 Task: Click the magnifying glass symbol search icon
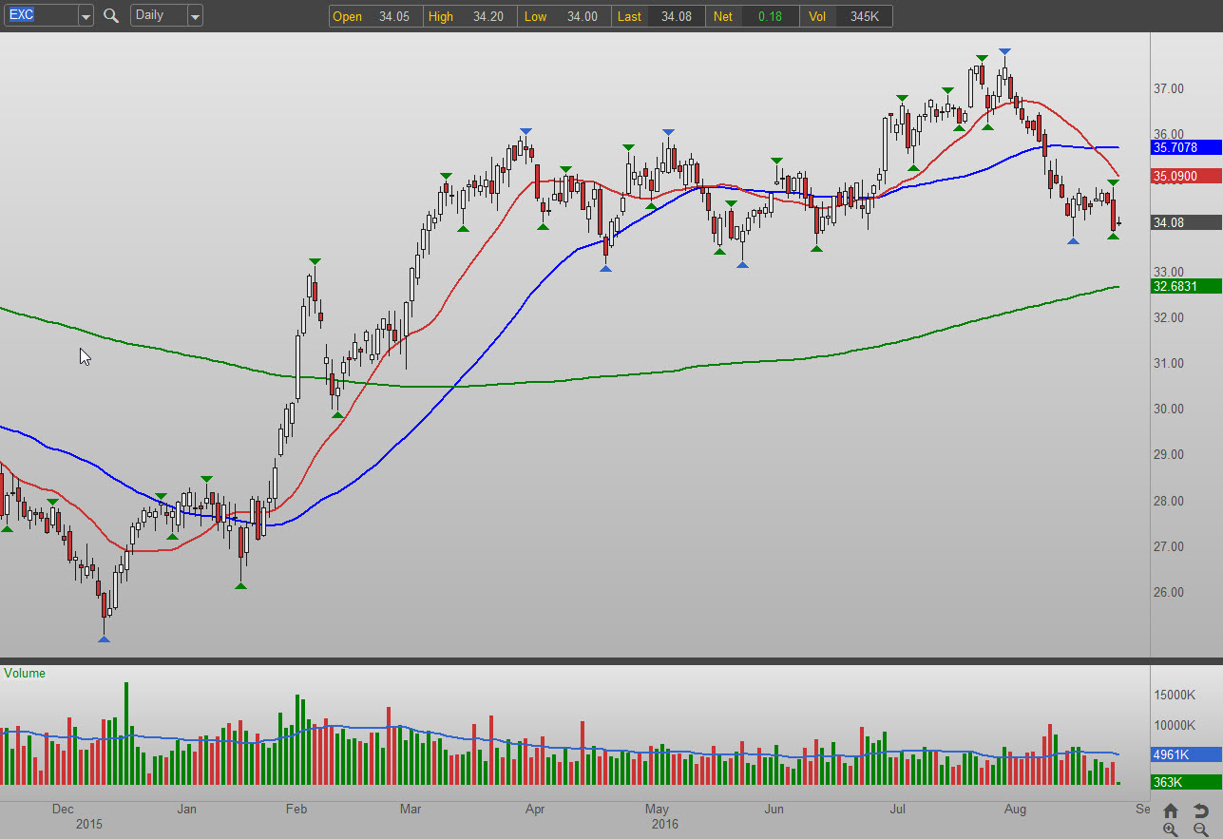[x=111, y=16]
